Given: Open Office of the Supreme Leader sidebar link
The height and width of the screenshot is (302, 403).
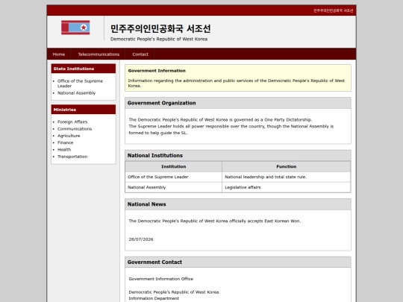Looking at the screenshot, I should (x=80, y=84).
